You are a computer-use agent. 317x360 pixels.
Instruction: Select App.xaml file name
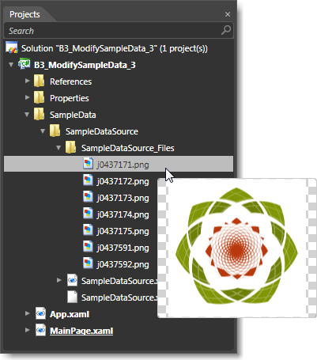tap(70, 314)
